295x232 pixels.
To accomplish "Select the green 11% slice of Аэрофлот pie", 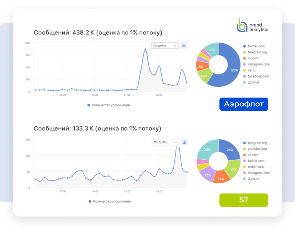I will pos(205,76).
